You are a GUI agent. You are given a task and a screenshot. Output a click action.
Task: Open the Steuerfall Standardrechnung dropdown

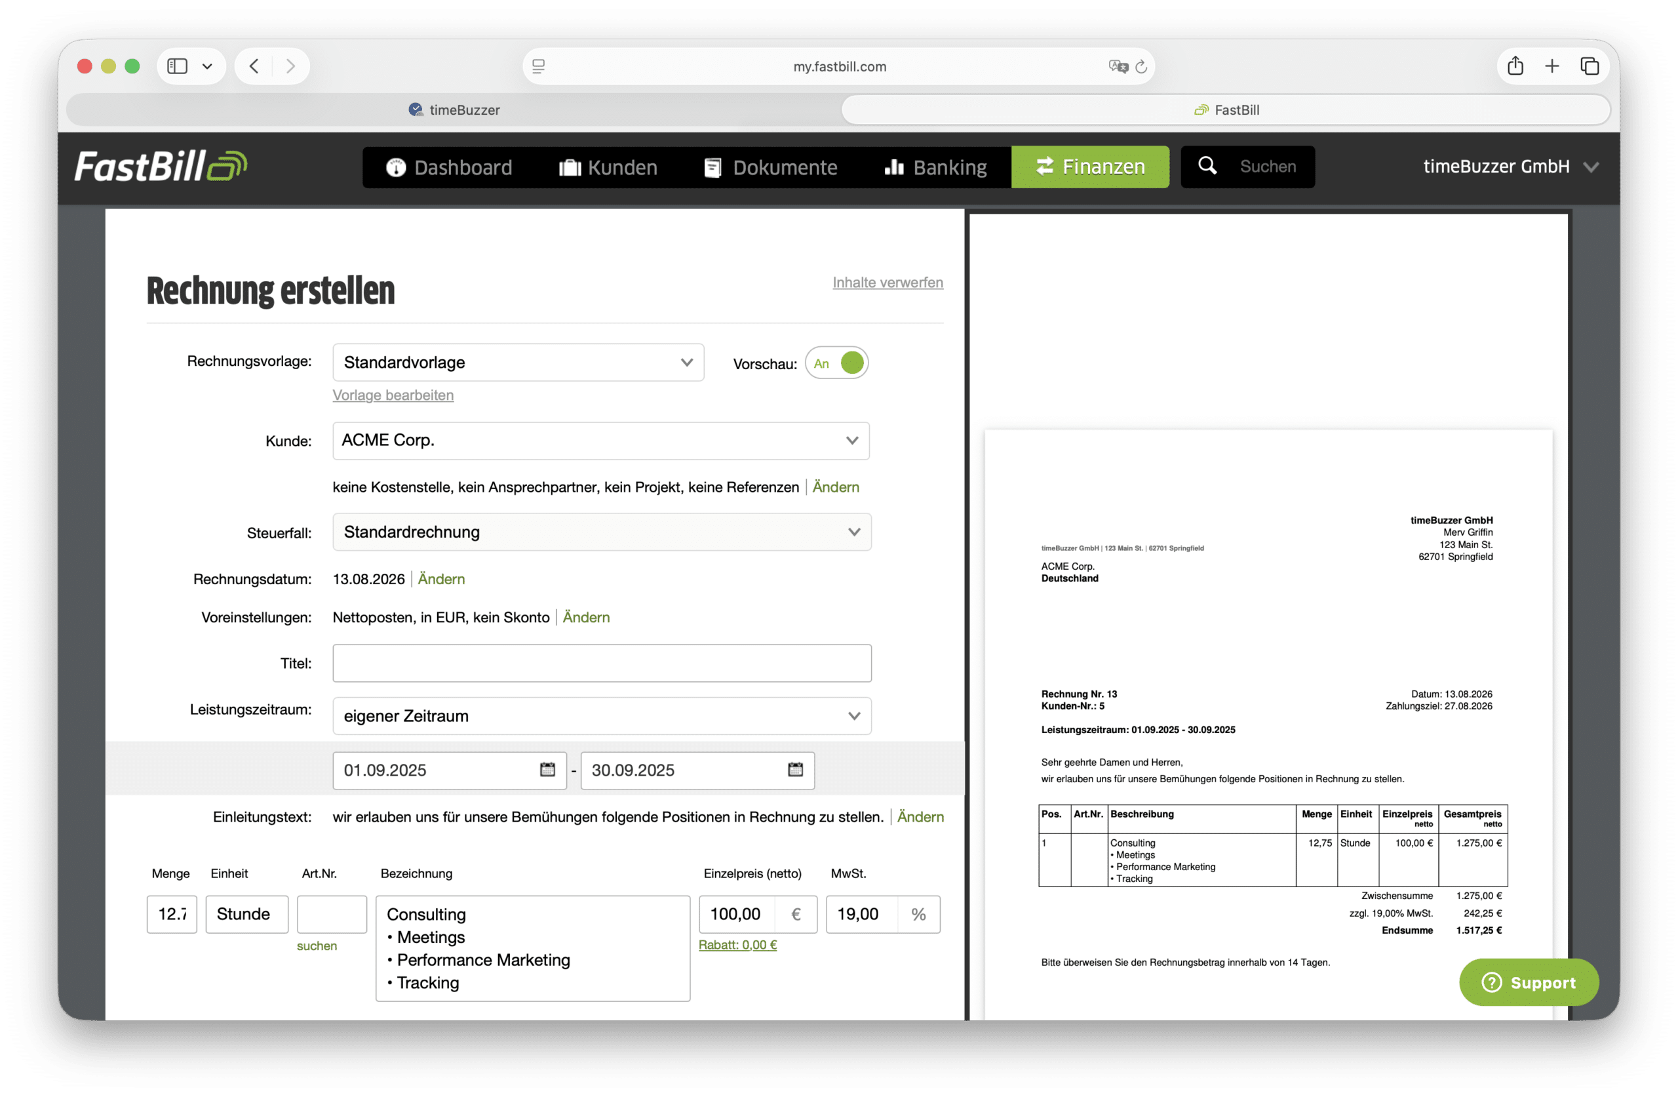click(x=602, y=532)
